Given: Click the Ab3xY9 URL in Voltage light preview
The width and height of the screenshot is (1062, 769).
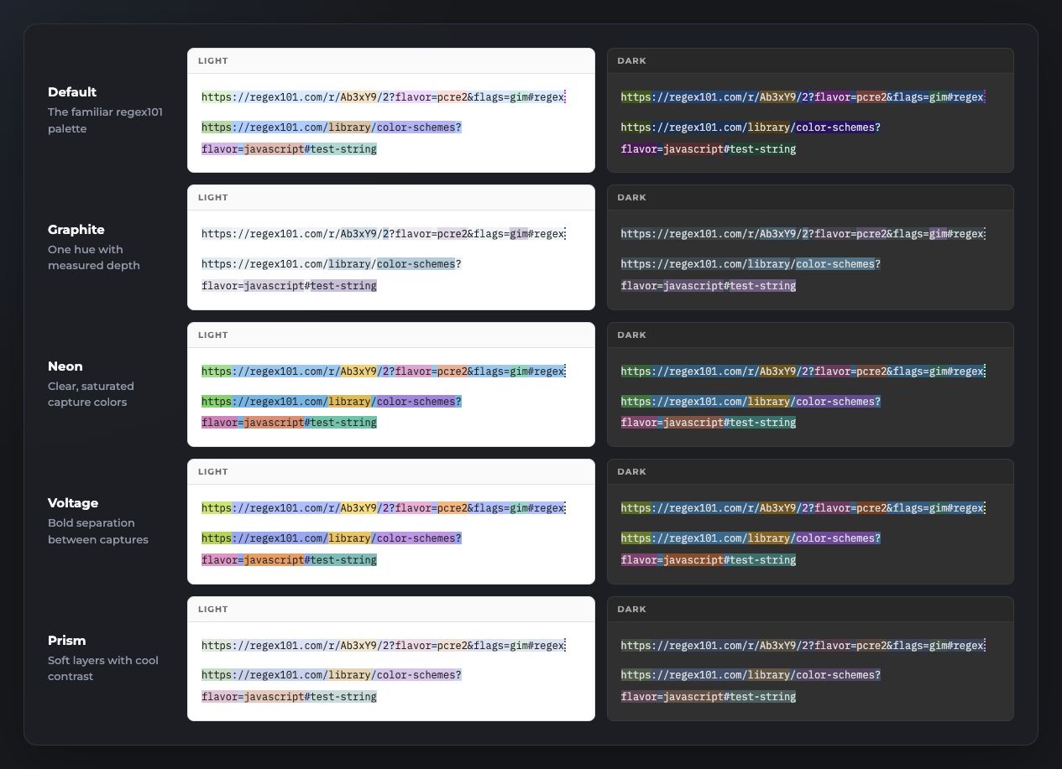Looking at the screenshot, I should [x=383, y=508].
